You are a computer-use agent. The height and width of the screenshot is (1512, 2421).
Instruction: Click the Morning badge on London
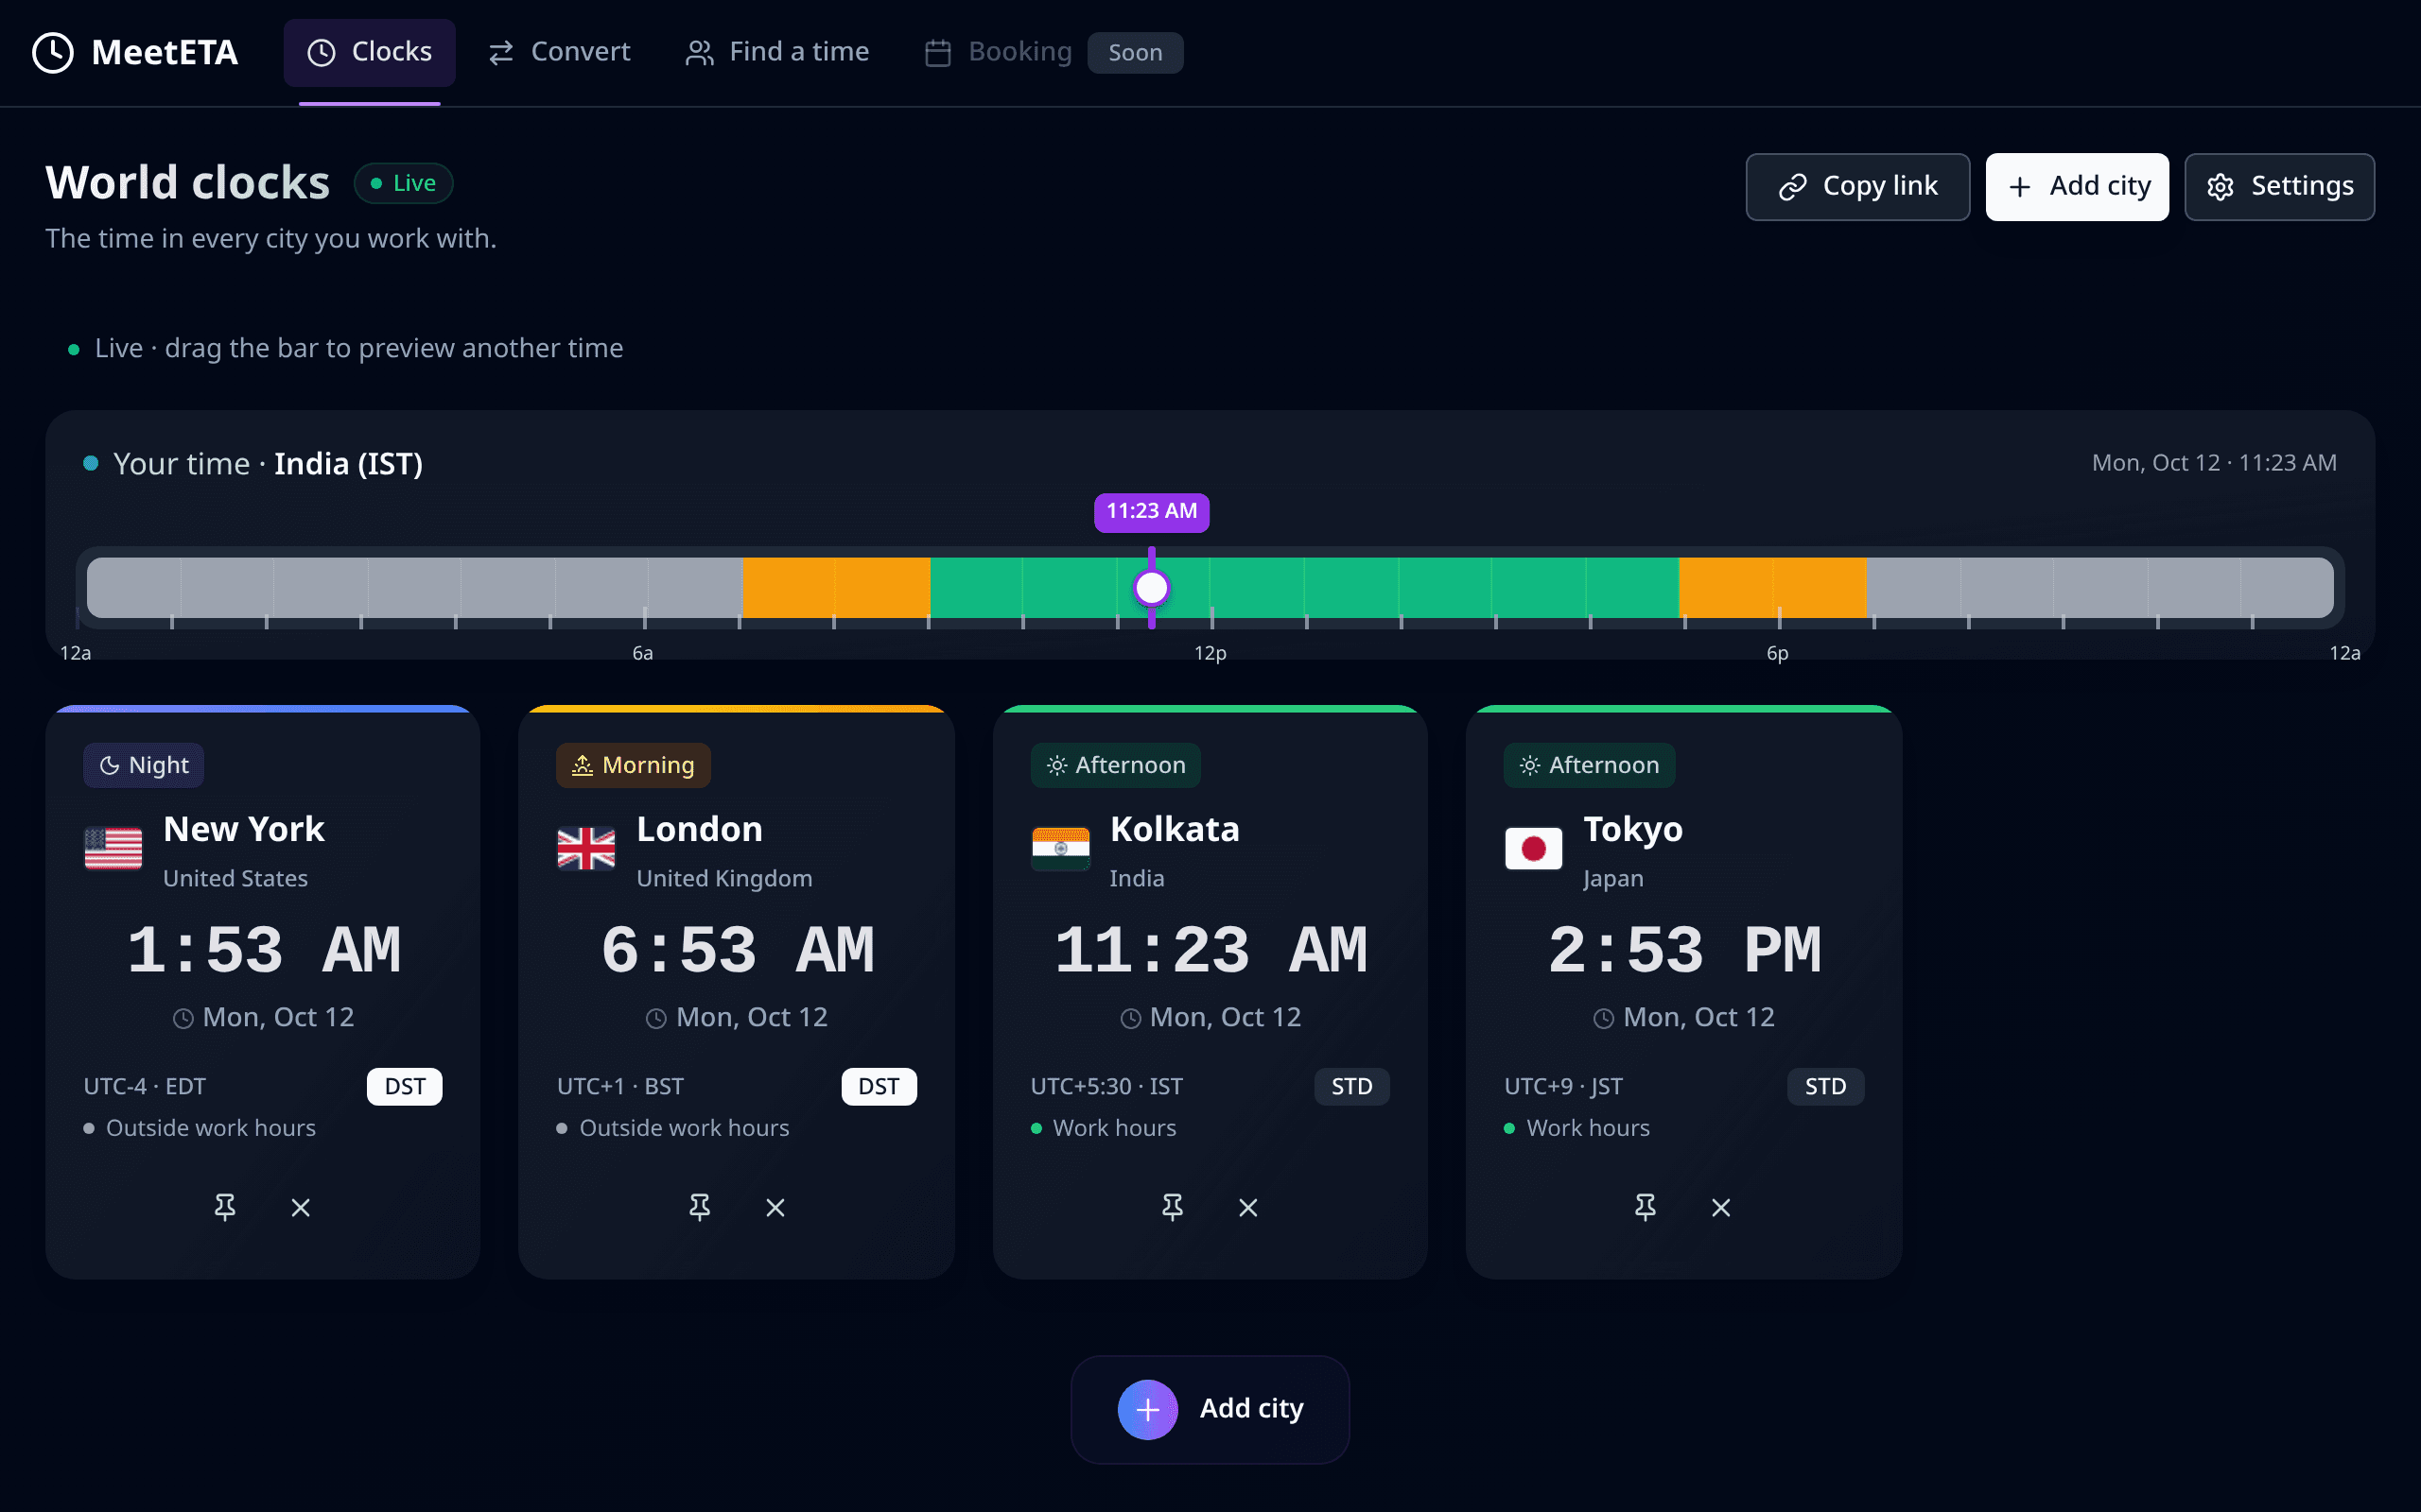point(634,765)
